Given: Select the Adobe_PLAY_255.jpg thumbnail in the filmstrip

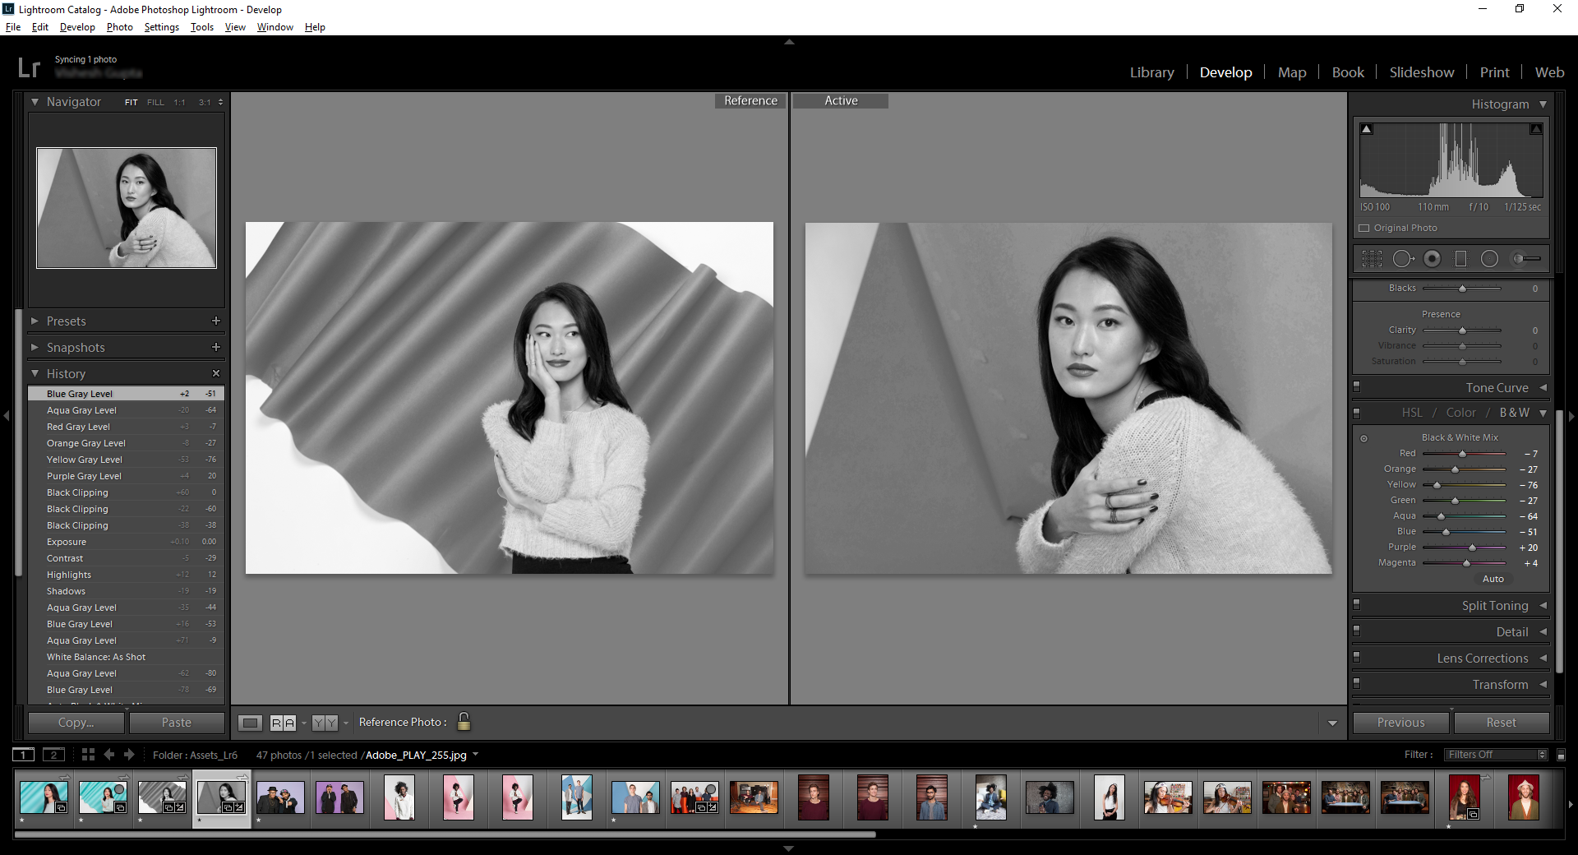Looking at the screenshot, I should click(x=220, y=796).
